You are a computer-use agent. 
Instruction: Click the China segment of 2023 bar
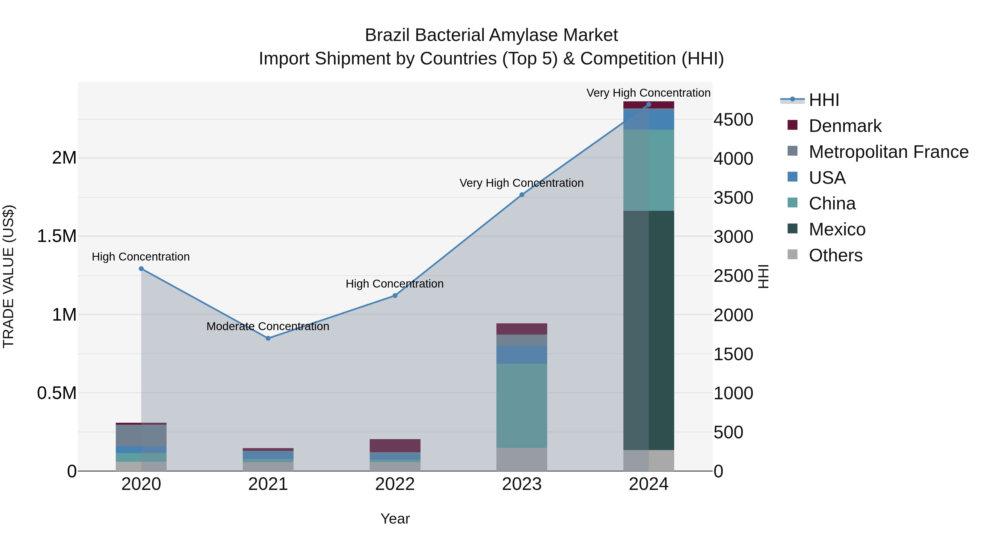(522, 406)
